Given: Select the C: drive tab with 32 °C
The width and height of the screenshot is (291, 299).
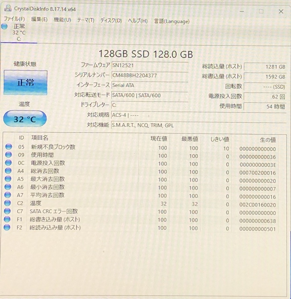Looking at the screenshot, I should tap(19, 33).
